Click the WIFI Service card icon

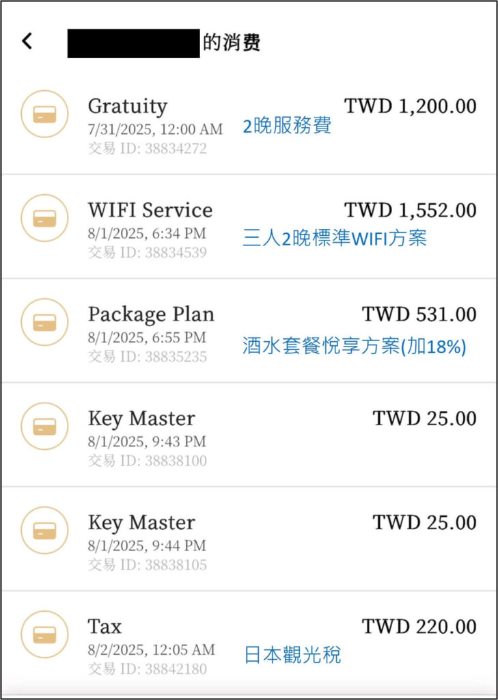coord(45,217)
